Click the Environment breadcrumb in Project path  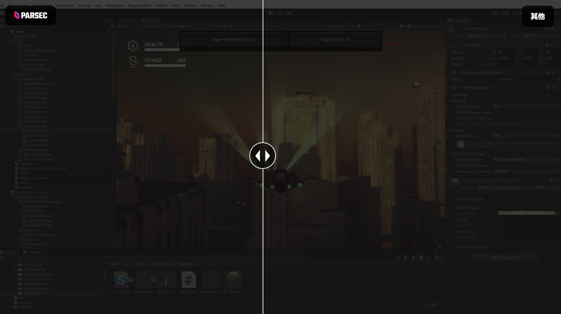pos(162,264)
